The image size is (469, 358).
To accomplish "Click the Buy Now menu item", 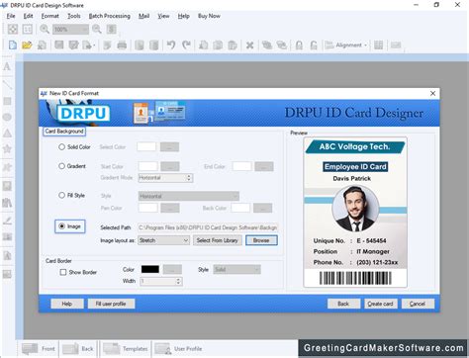I will [x=209, y=16].
